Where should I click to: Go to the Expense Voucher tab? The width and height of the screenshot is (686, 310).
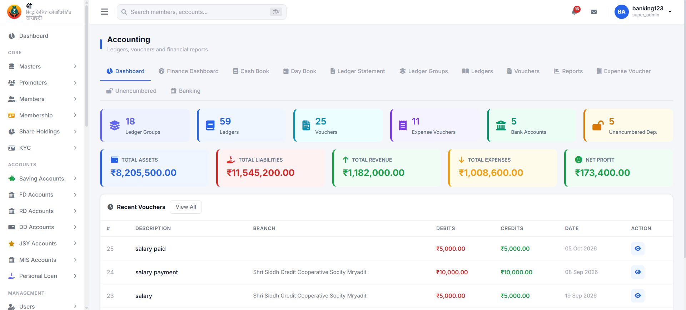tap(623, 71)
